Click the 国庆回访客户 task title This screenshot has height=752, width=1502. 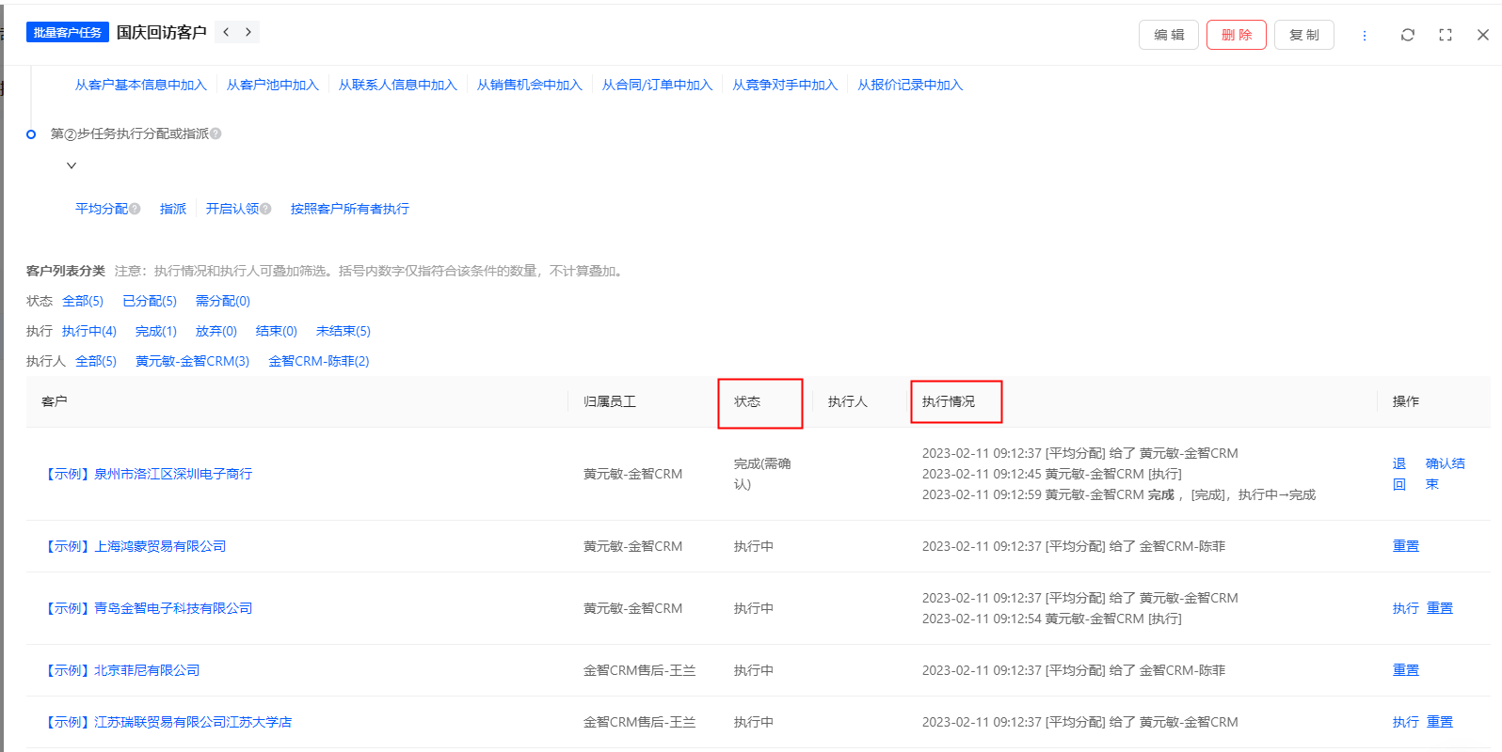click(x=162, y=32)
